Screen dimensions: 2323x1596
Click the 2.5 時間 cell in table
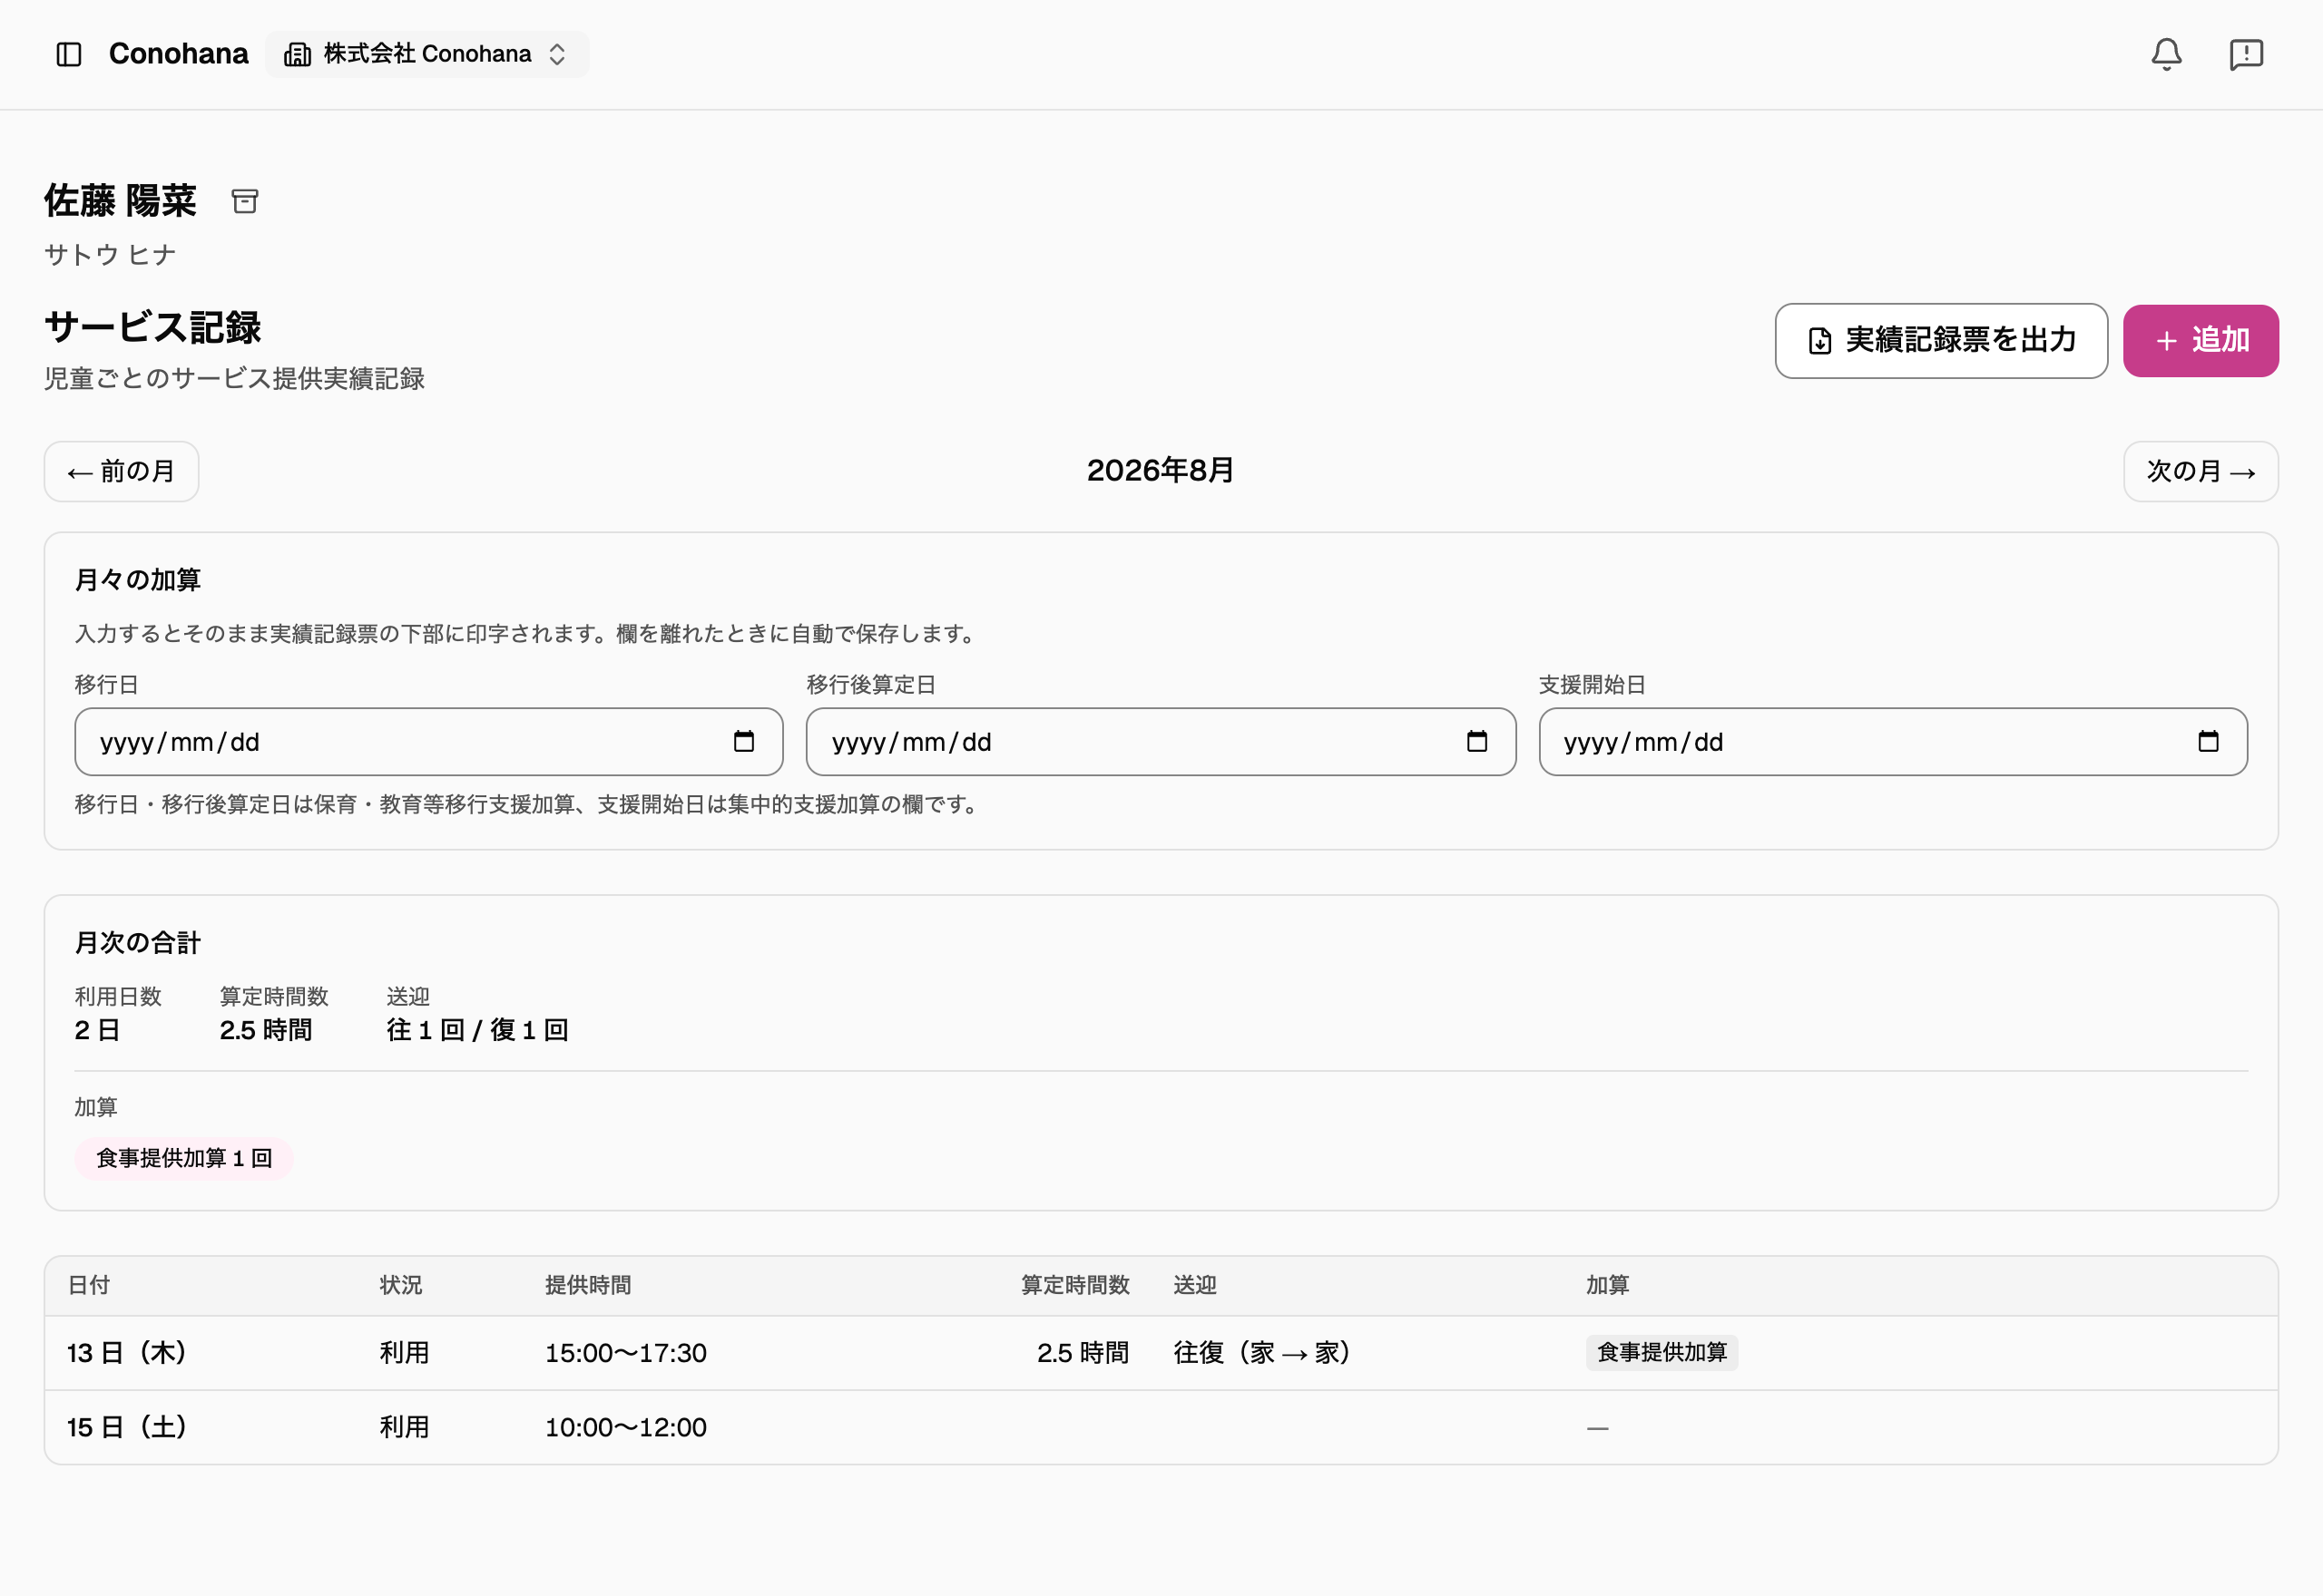[x=1083, y=1353]
